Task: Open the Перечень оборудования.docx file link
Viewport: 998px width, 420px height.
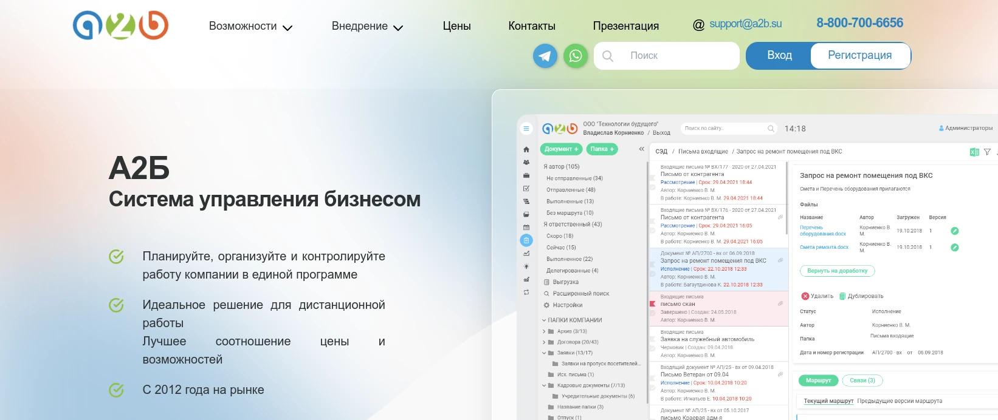Action: pos(822,231)
